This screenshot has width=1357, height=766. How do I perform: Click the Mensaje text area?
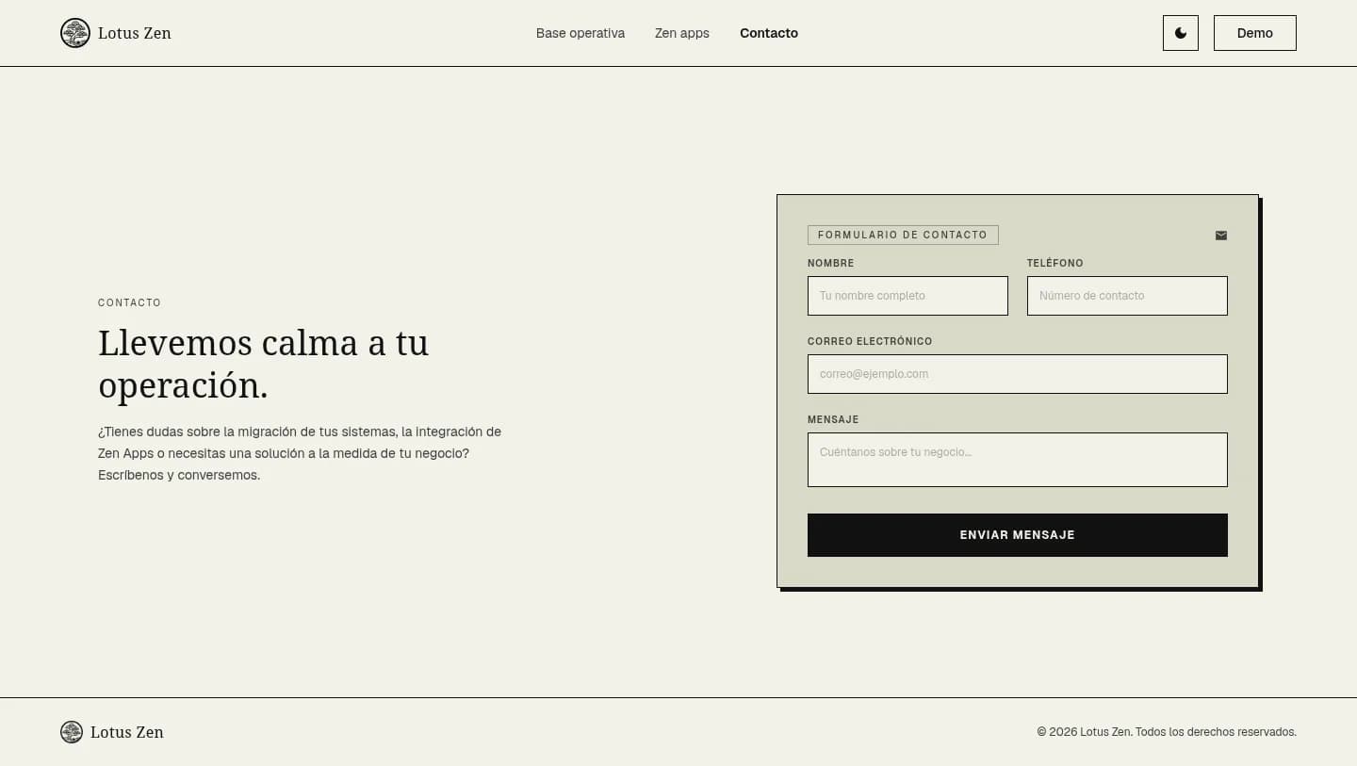click(x=1018, y=460)
